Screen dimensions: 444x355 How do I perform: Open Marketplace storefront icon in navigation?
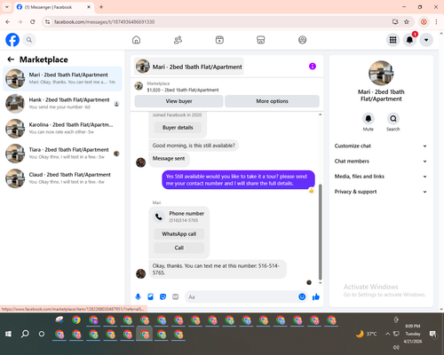click(261, 40)
